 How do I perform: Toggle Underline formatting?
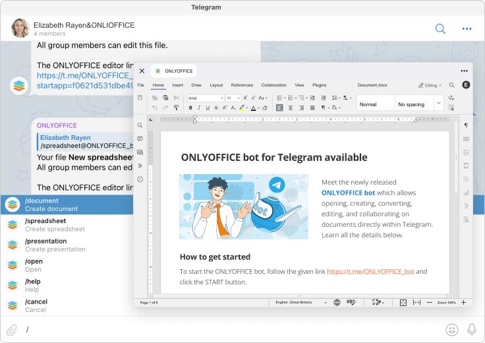208,108
